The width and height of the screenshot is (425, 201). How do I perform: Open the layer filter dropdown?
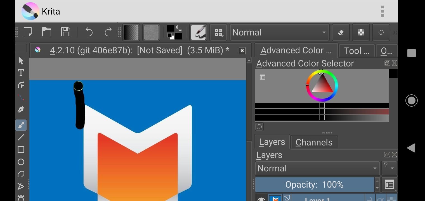click(x=389, y=168)
